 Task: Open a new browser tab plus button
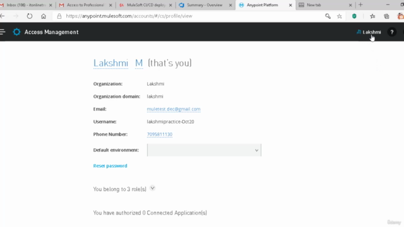pos(360,5)
